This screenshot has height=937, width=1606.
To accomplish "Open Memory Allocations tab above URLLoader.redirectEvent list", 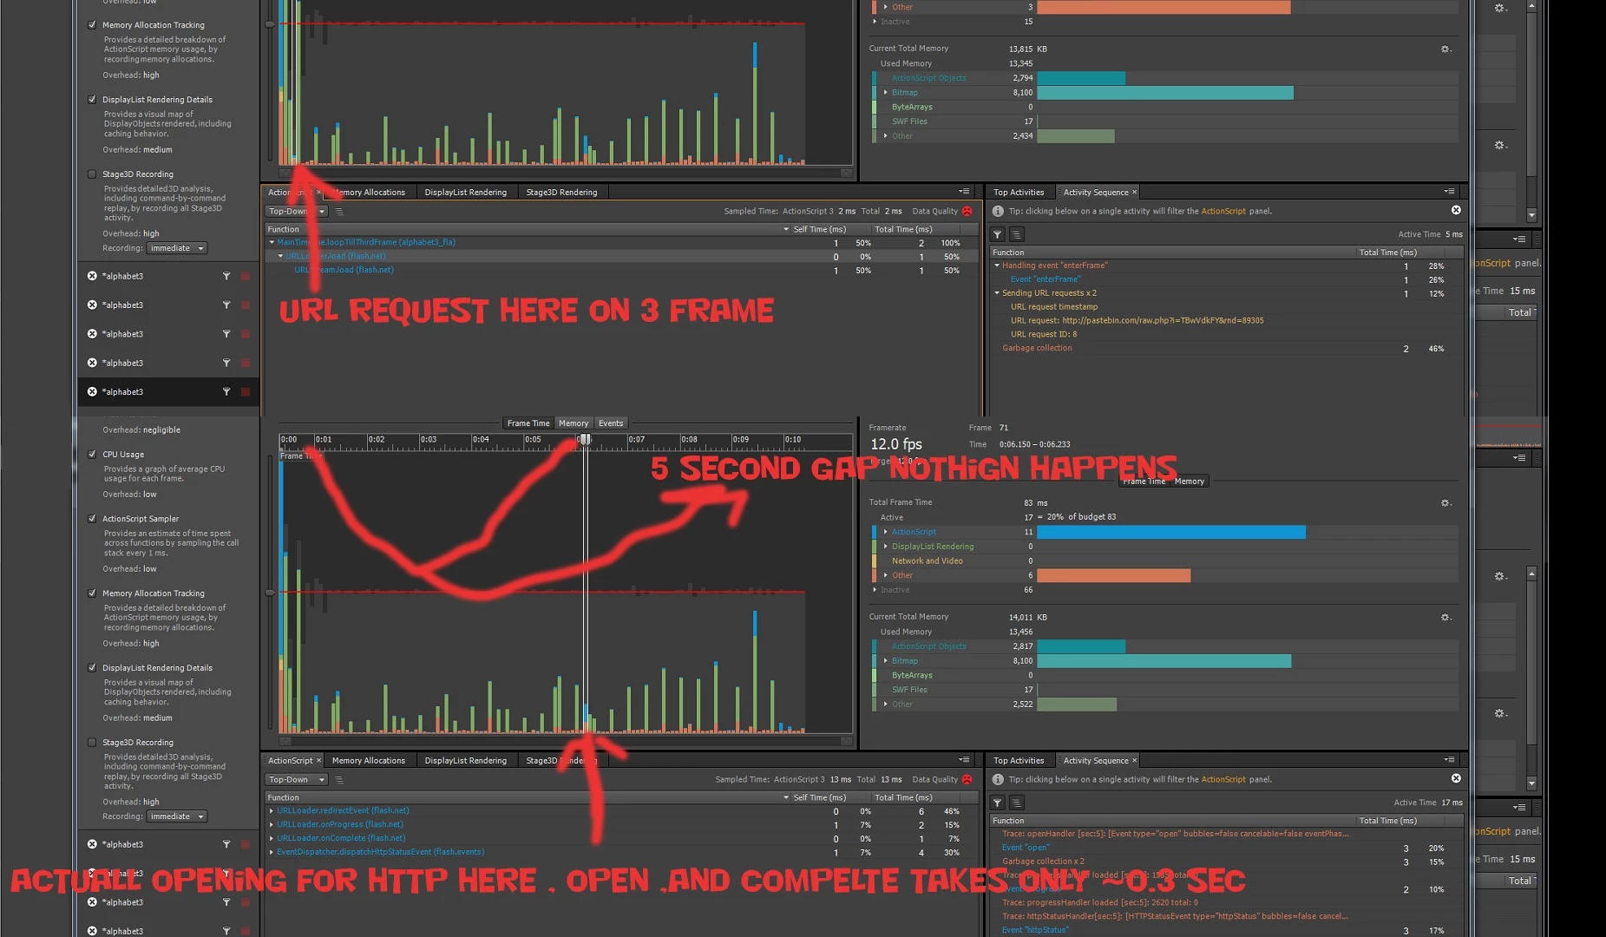I will pyautogui.click(x=369, y=761).
